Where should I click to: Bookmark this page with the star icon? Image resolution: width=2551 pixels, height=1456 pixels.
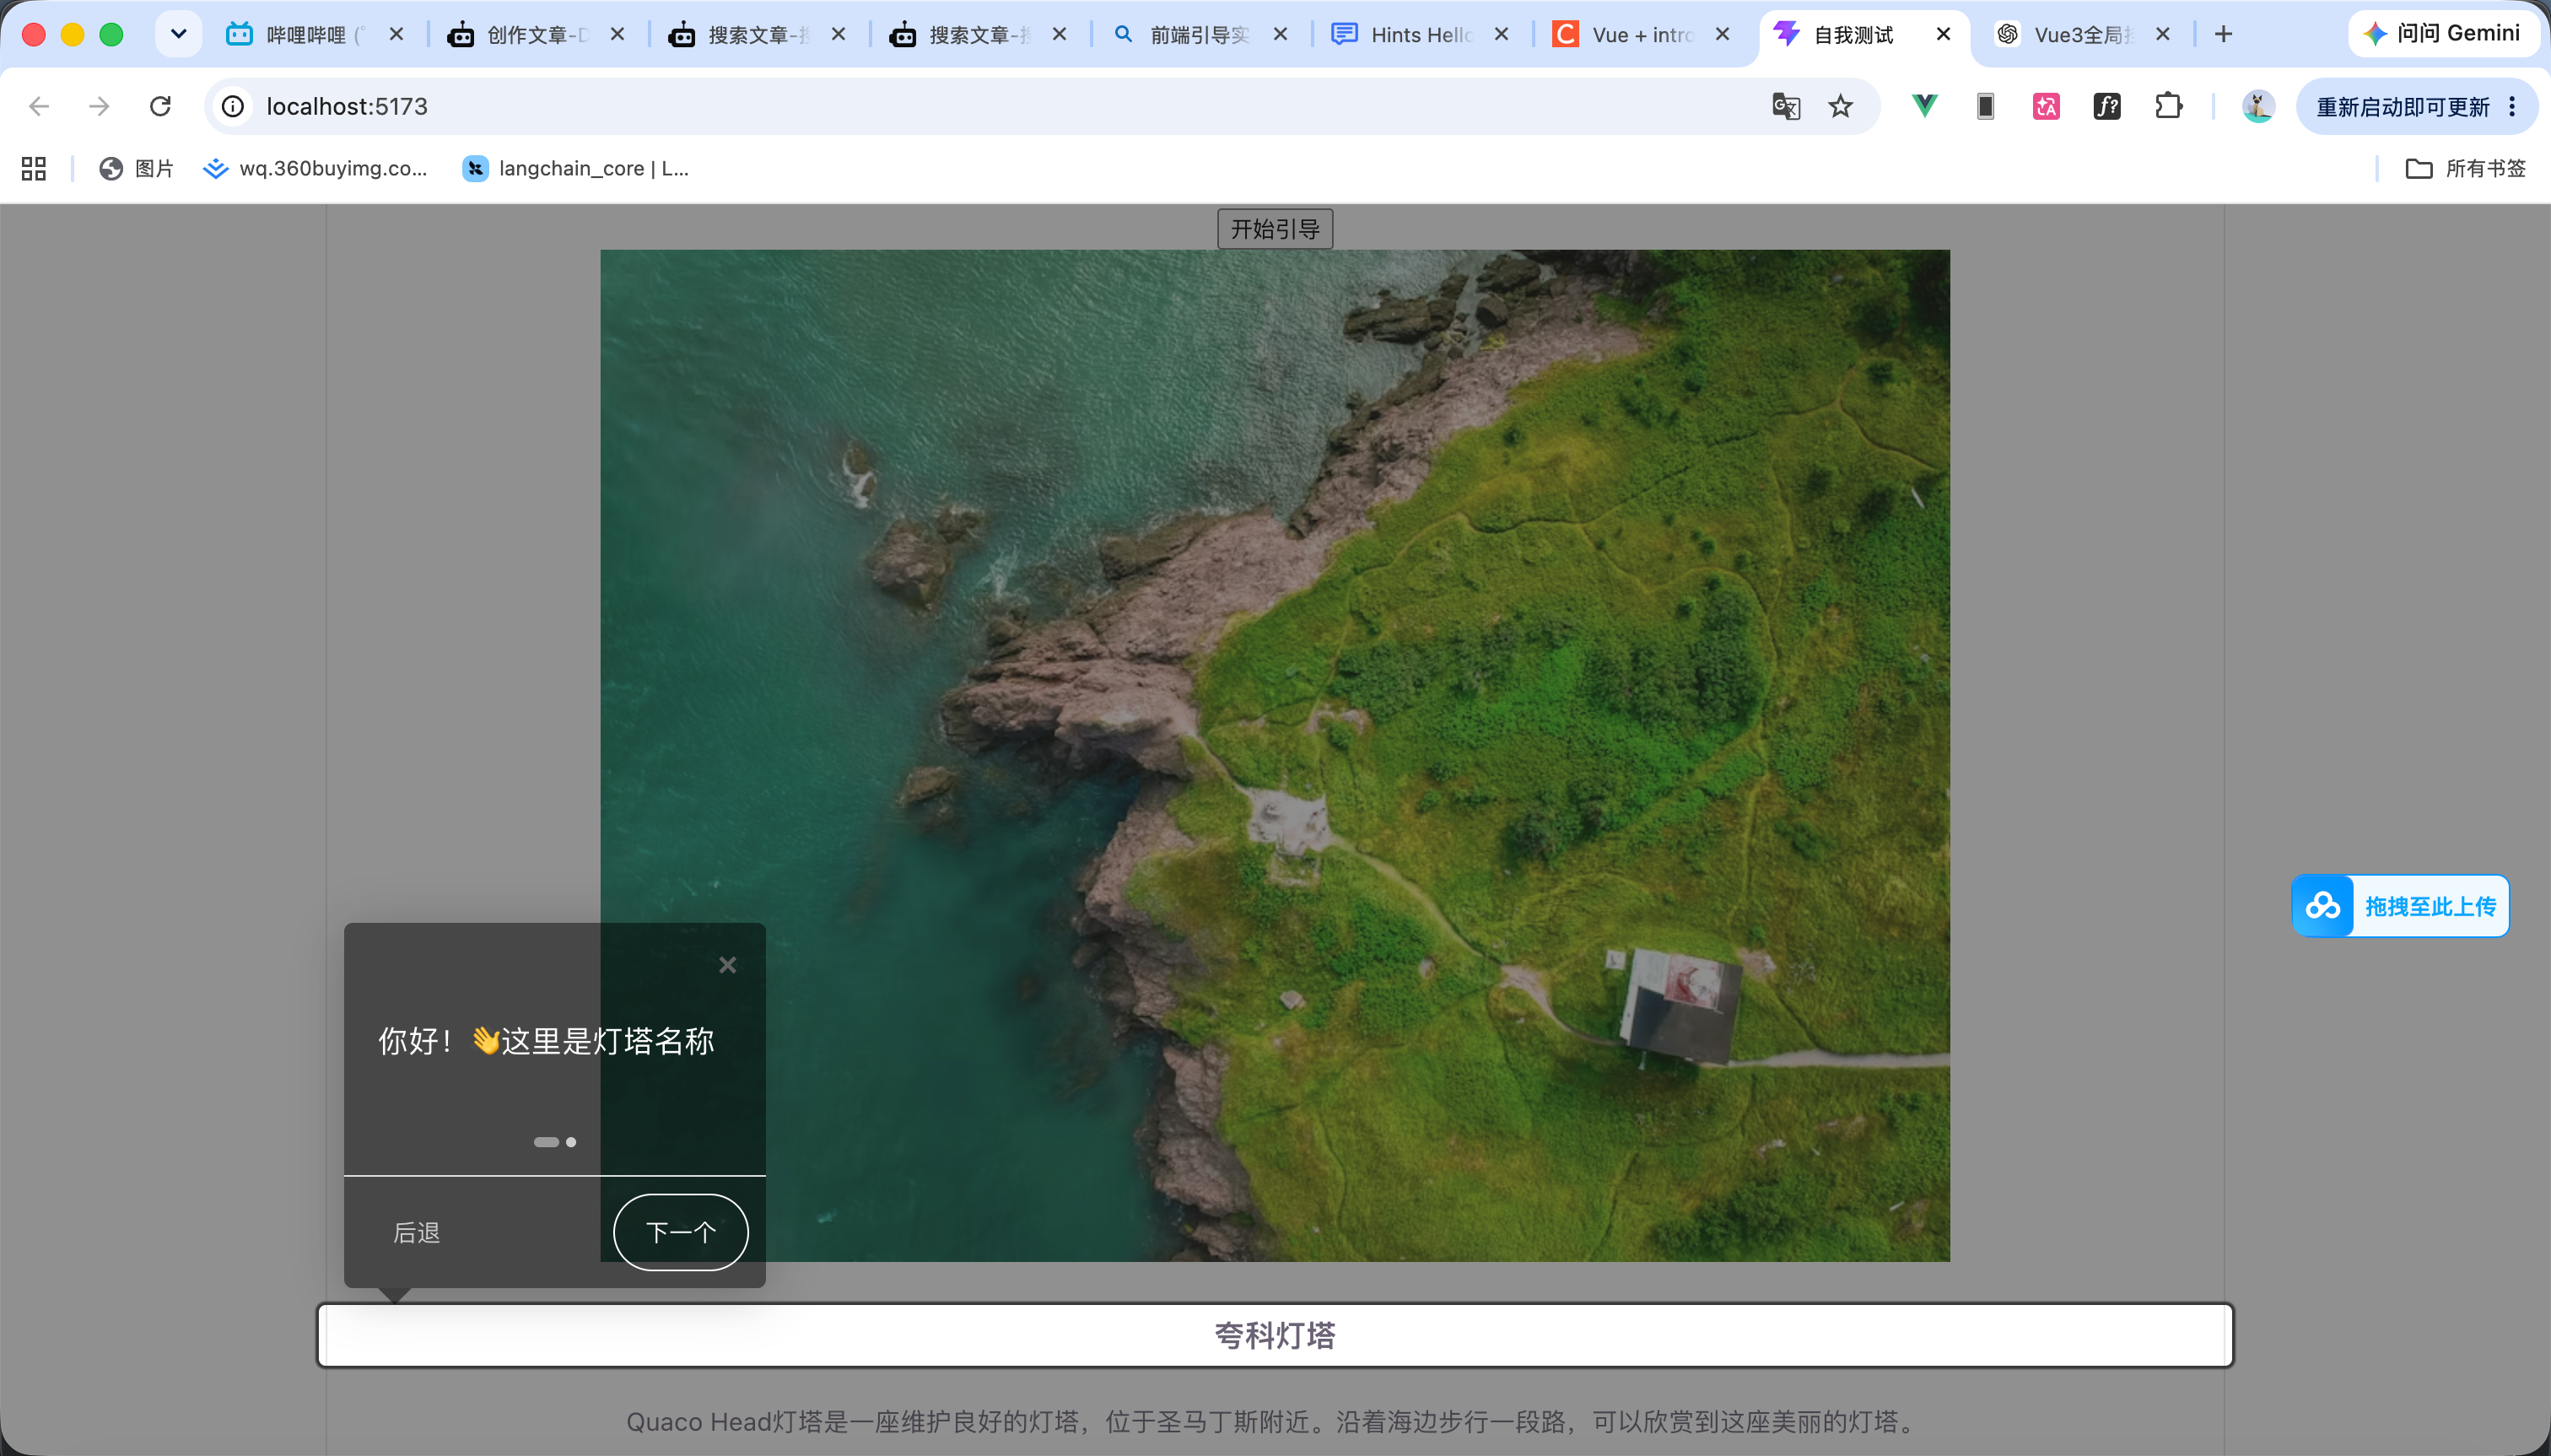(x=1840, y=106)
